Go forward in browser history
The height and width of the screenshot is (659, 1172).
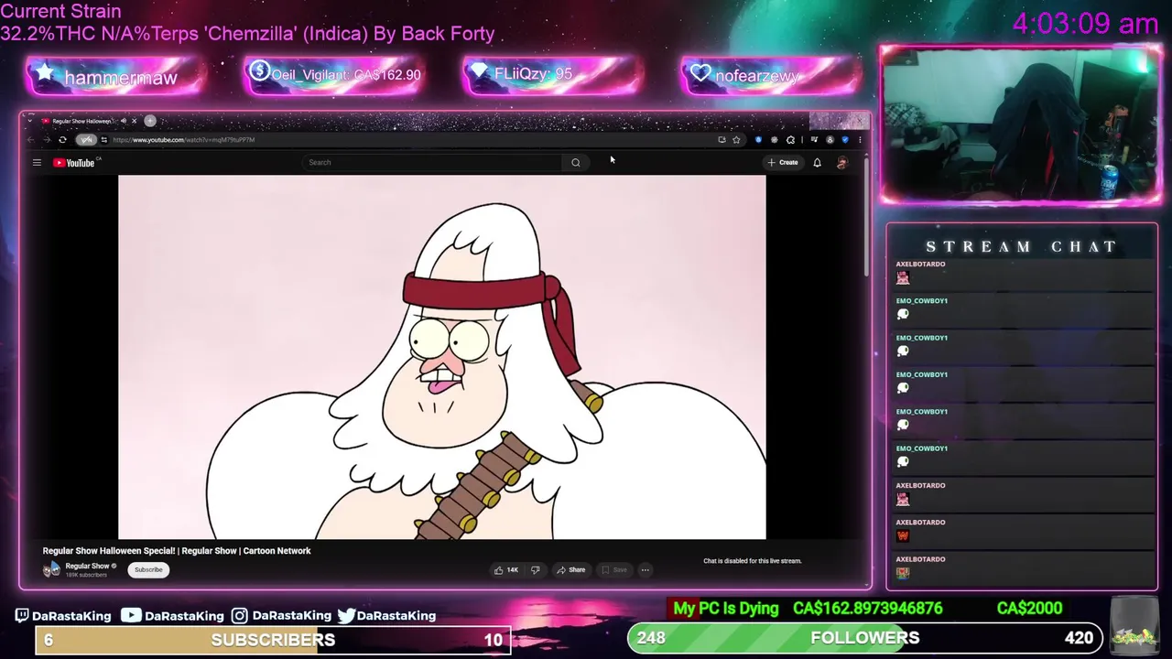48,140
